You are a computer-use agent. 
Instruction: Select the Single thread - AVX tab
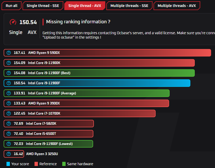coord(85,6)
